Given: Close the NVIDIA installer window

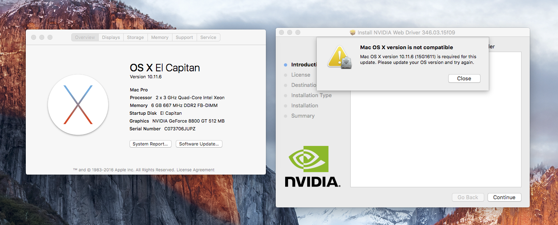Looking at the screenshot, I should 281,32.
